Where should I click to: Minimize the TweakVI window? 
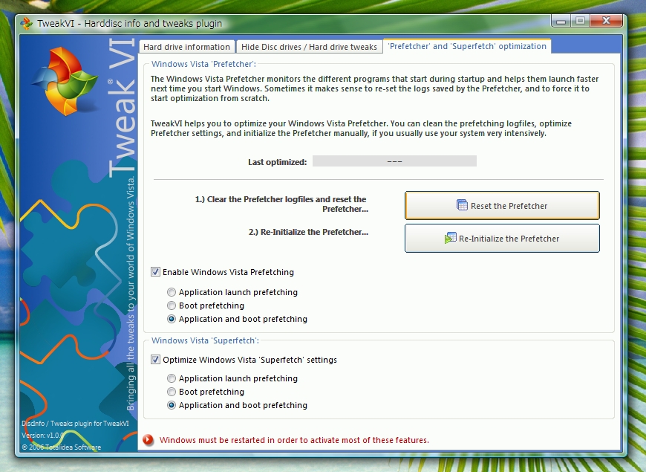(x=561, y=21)
